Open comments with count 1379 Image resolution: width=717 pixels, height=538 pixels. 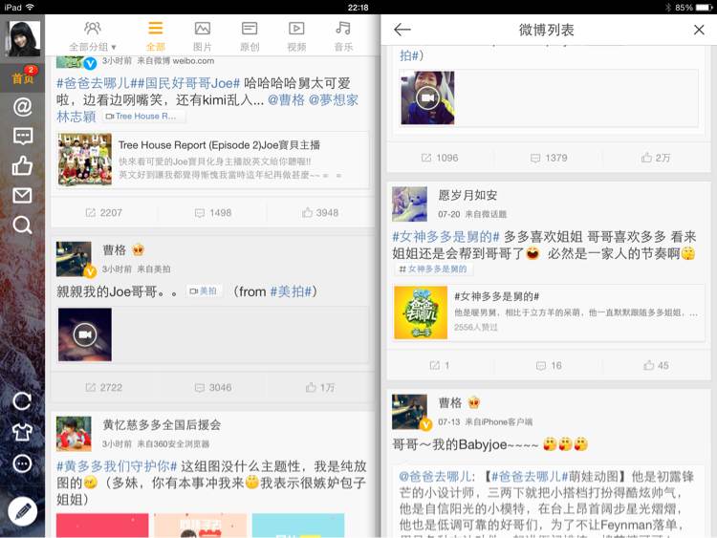pyautogui.click(x=549, y=158)
